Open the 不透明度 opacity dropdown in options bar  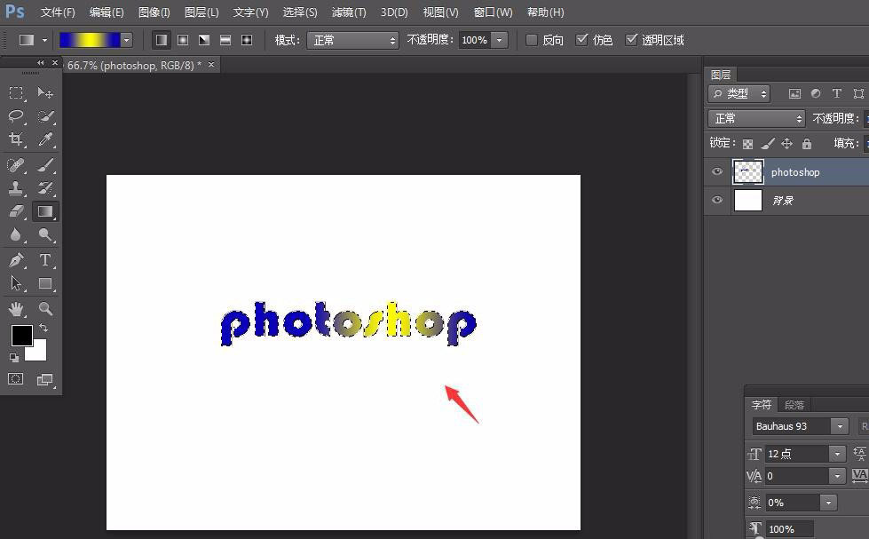pyautogui.click(x=500, y=40)
